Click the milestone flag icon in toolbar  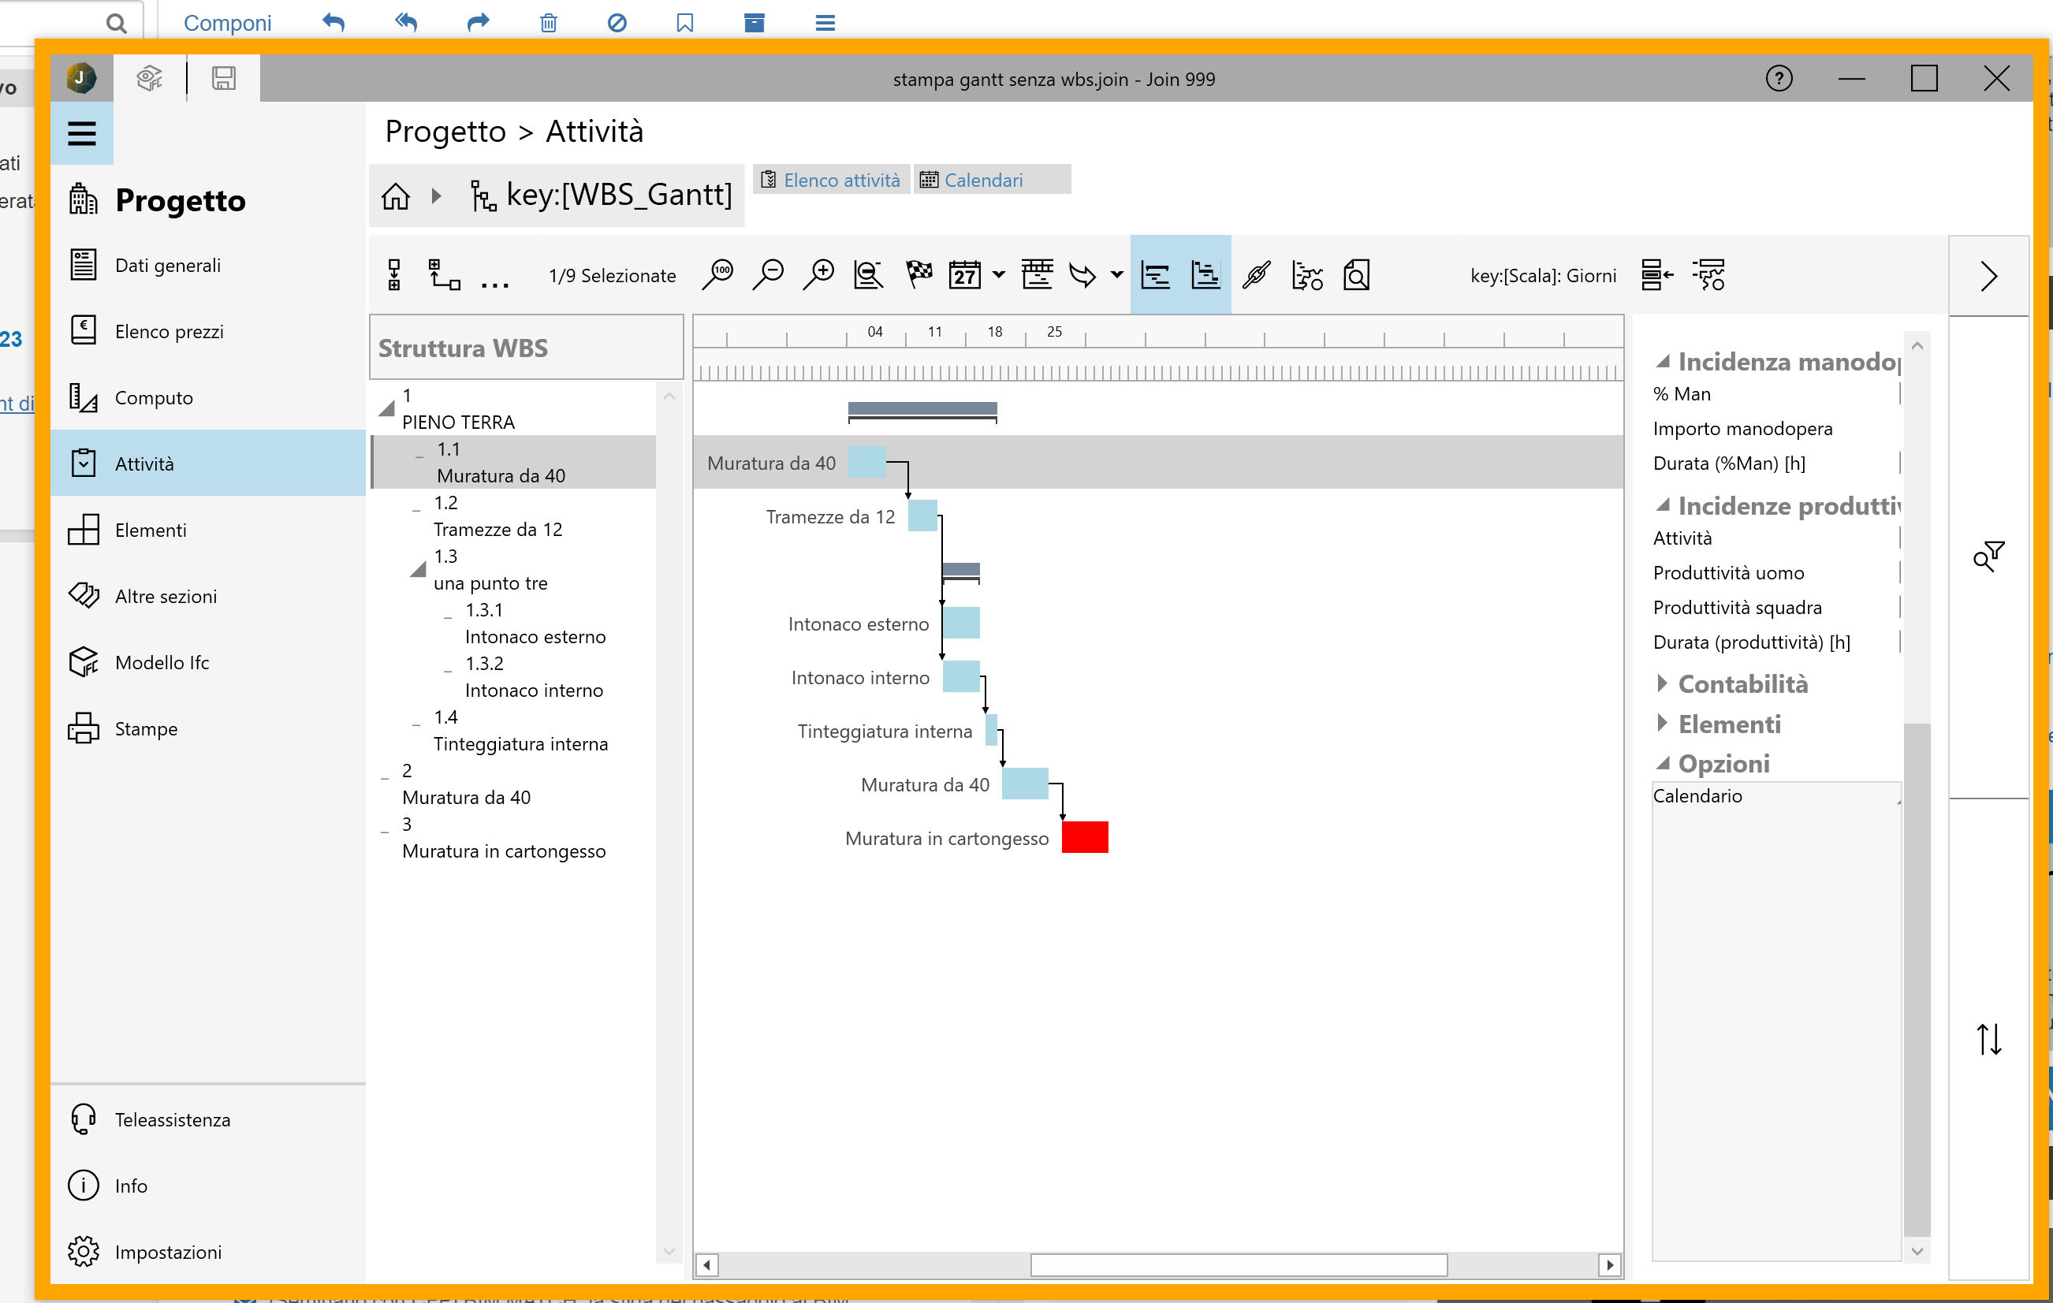coord(919,274)
